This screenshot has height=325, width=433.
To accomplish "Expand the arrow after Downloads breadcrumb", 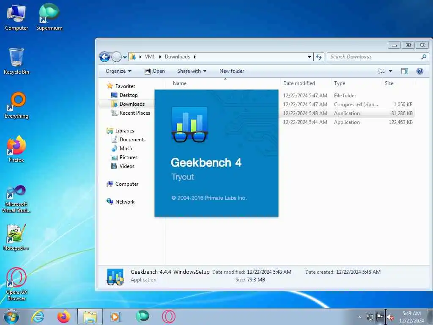I will point(195,57).
